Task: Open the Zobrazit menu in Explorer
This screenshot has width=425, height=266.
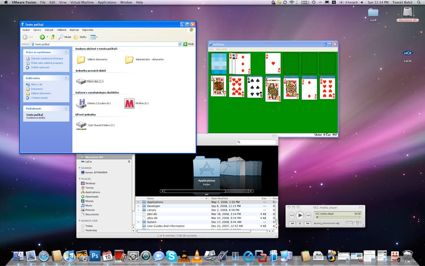Action: pyautogui.click(x=49, y=30)
